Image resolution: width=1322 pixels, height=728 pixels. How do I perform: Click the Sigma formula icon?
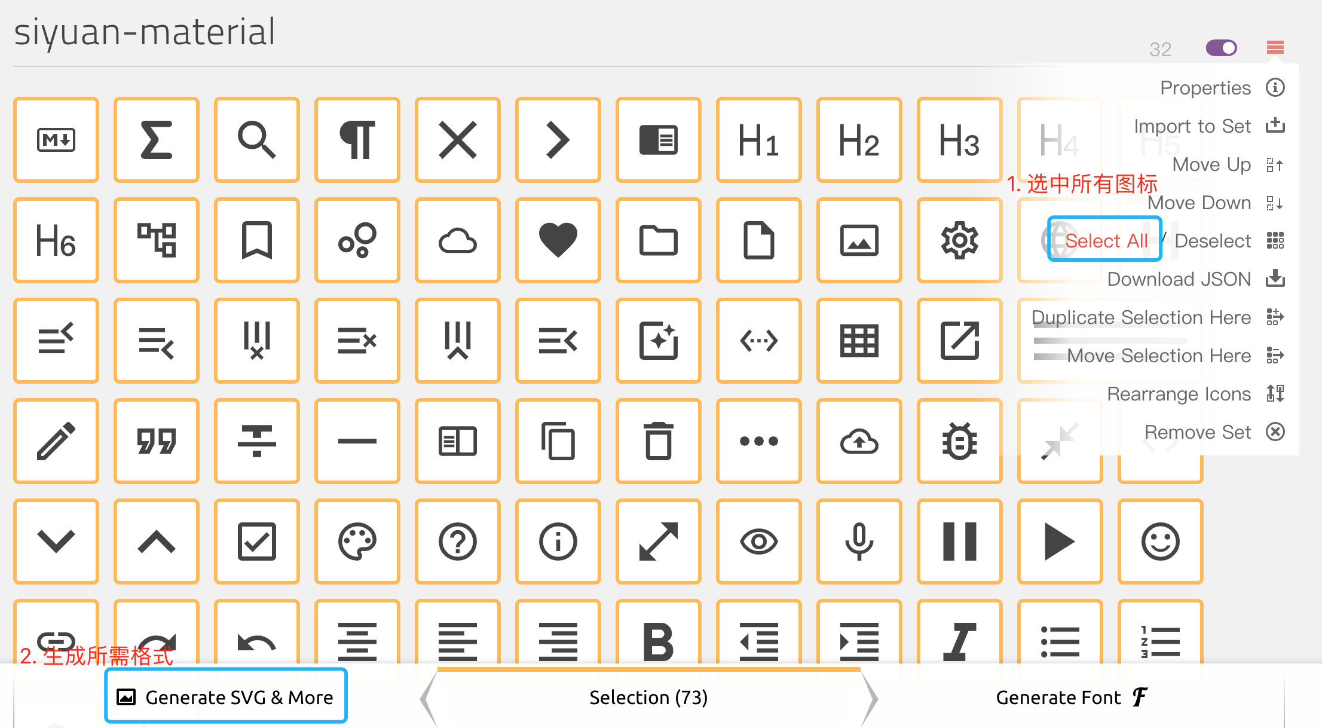tap(157, 140)
